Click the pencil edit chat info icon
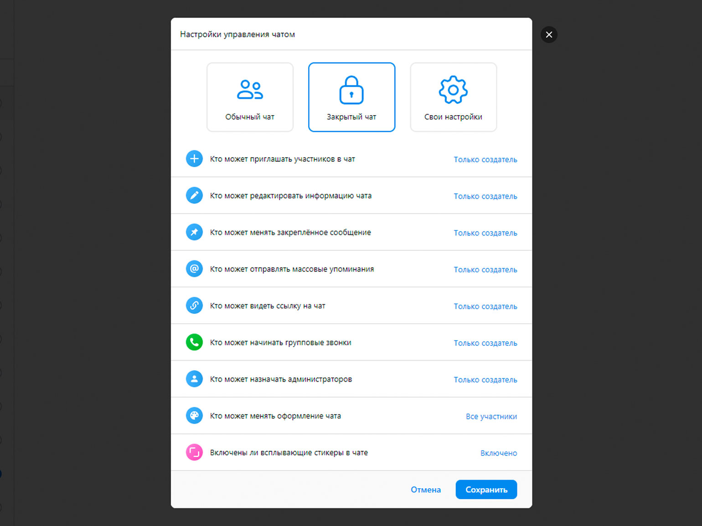Image resolution: width=702 pixels, height=526 pixels. [x=194, y=195]
